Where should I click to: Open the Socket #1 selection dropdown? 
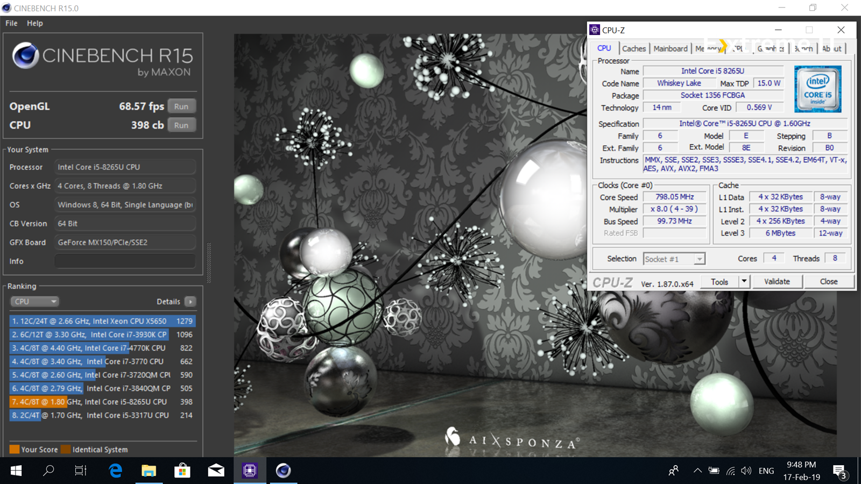click(x=674, y=259)
